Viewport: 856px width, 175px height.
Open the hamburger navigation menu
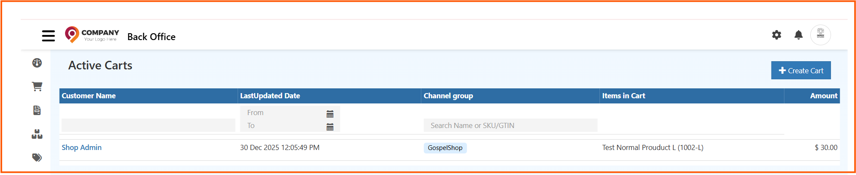48,36
